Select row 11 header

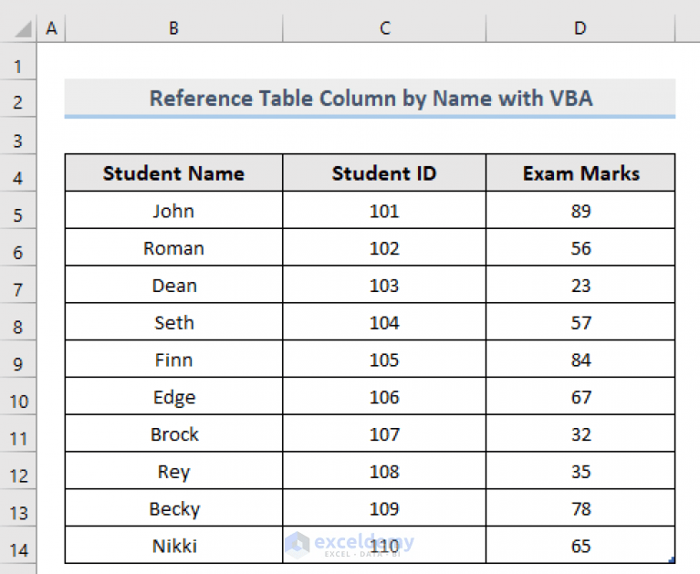point(18,433)
